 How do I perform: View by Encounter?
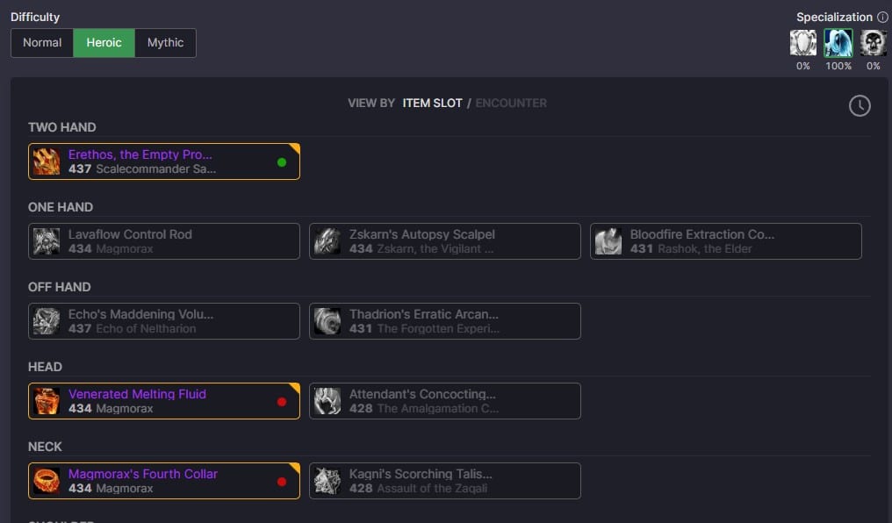coord(511,104)
